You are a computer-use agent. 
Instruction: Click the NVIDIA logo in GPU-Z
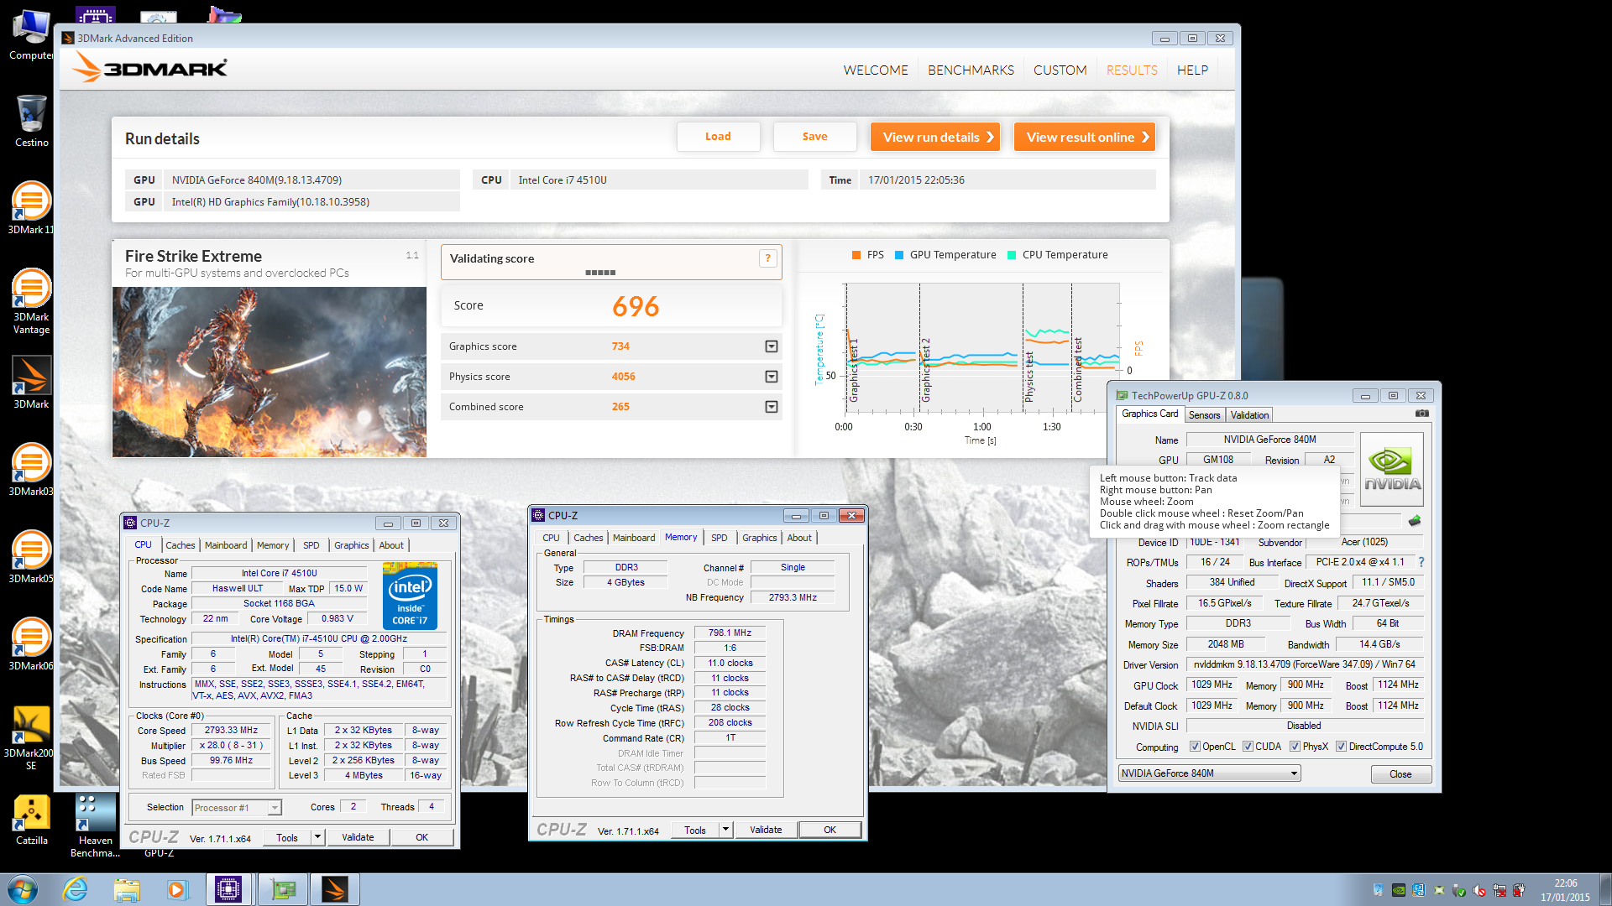[1392, 469]
